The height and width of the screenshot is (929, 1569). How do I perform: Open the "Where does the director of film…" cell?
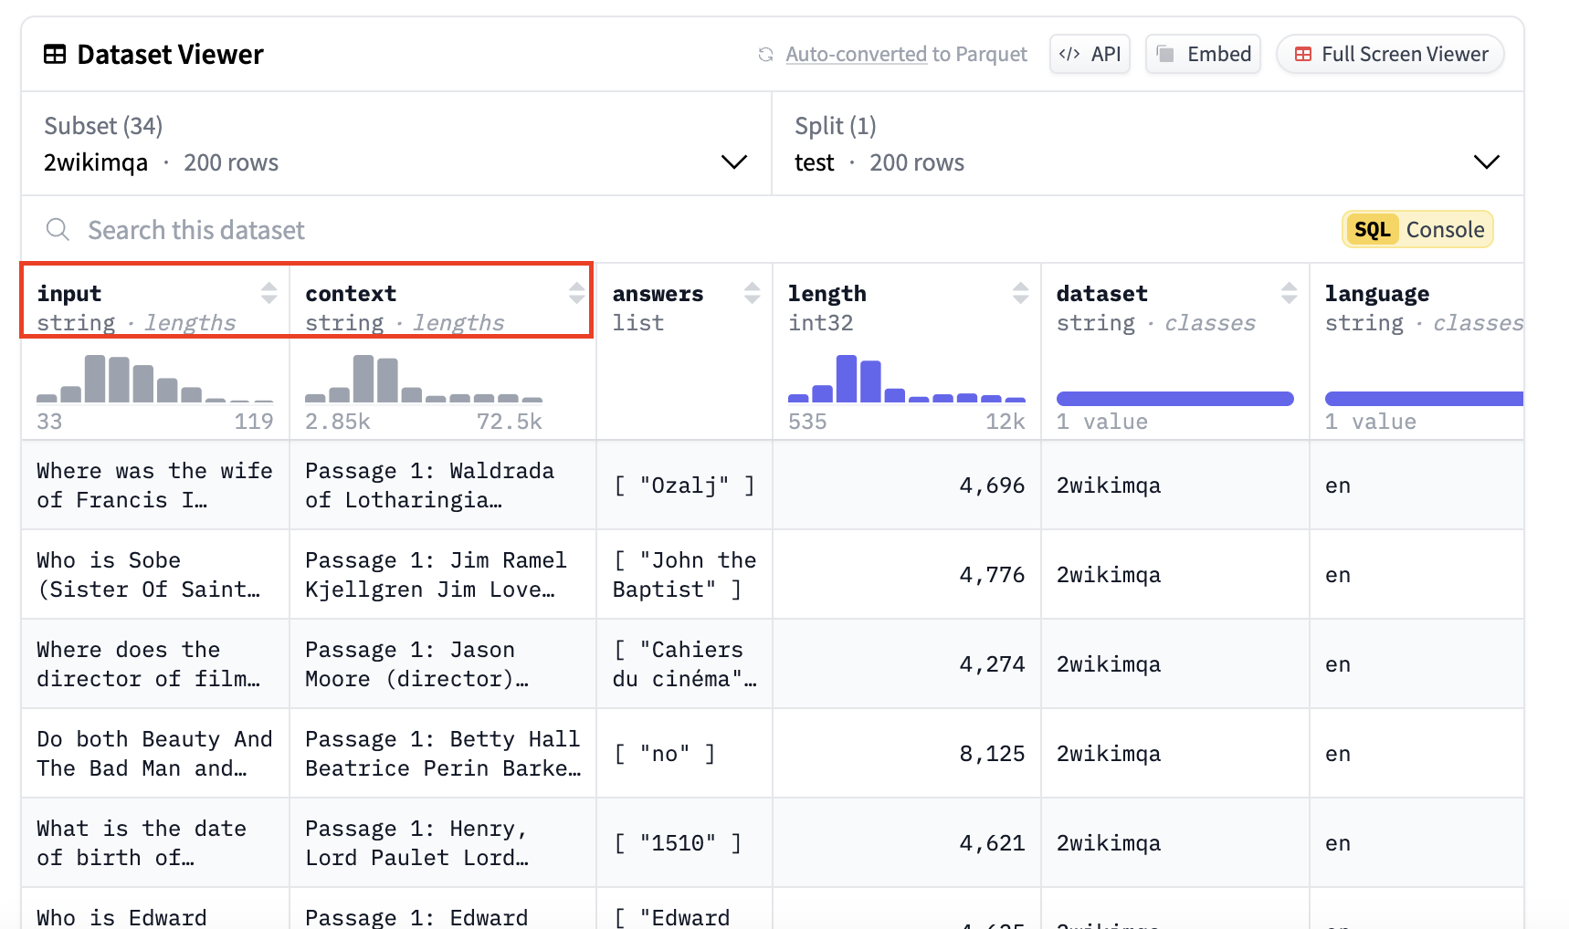[155, 664]
